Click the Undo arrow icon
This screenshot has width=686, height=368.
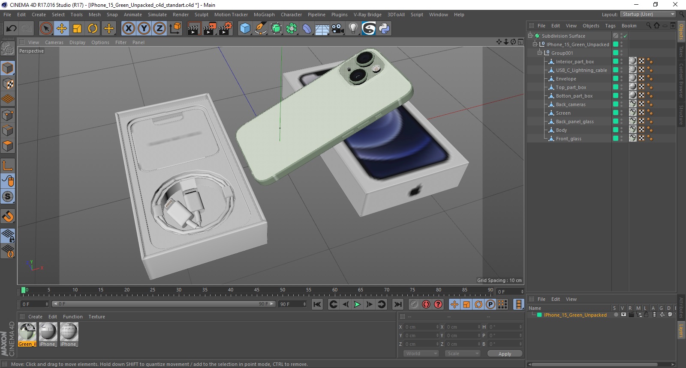click(x=12, y=29)
